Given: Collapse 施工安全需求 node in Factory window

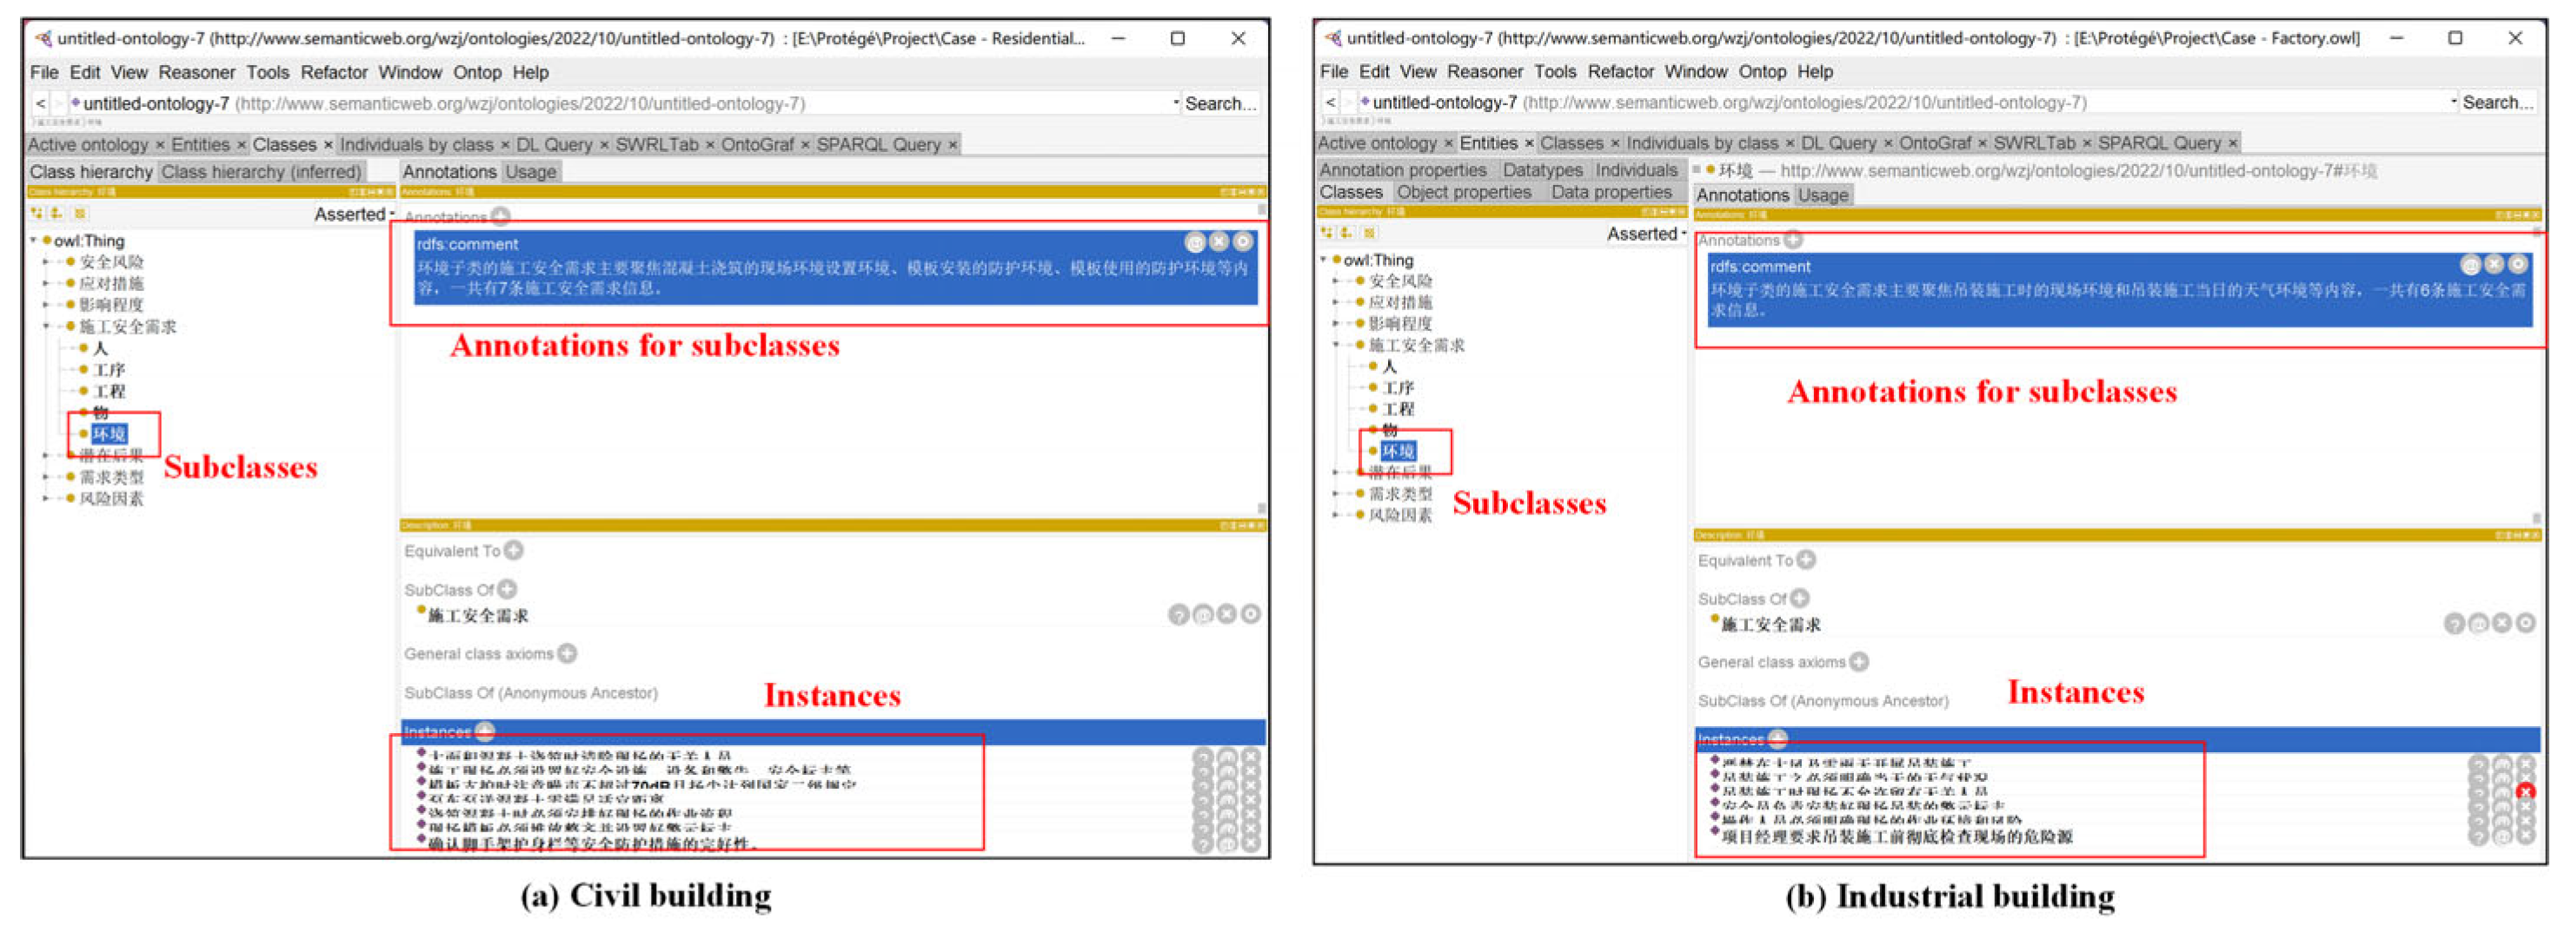Looking at the screenshot, I should pos(1335,345).
